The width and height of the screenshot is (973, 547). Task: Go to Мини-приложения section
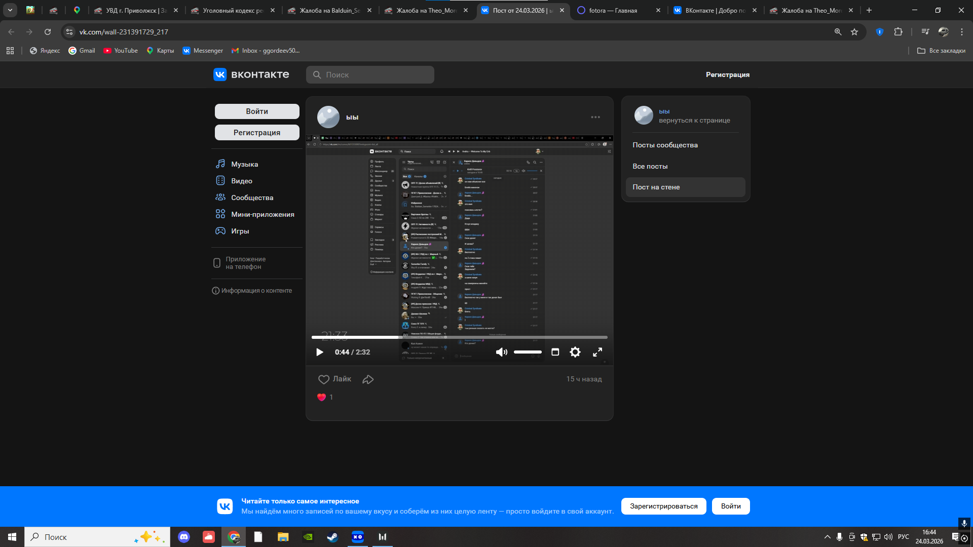click(262, 214)
